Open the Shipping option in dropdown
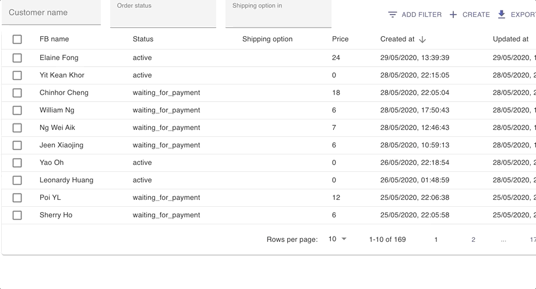Viewport: 536px width, 289px height. point(278,15)
